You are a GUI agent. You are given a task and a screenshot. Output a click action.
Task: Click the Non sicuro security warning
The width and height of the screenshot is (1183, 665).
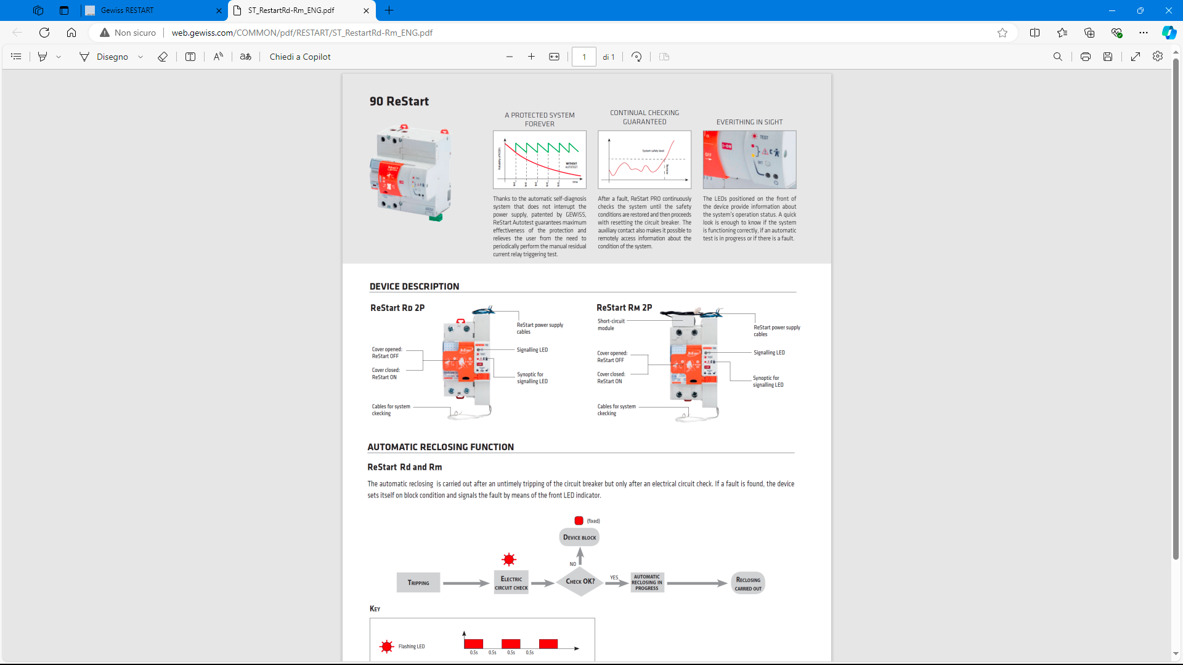(x=128, y=33)
